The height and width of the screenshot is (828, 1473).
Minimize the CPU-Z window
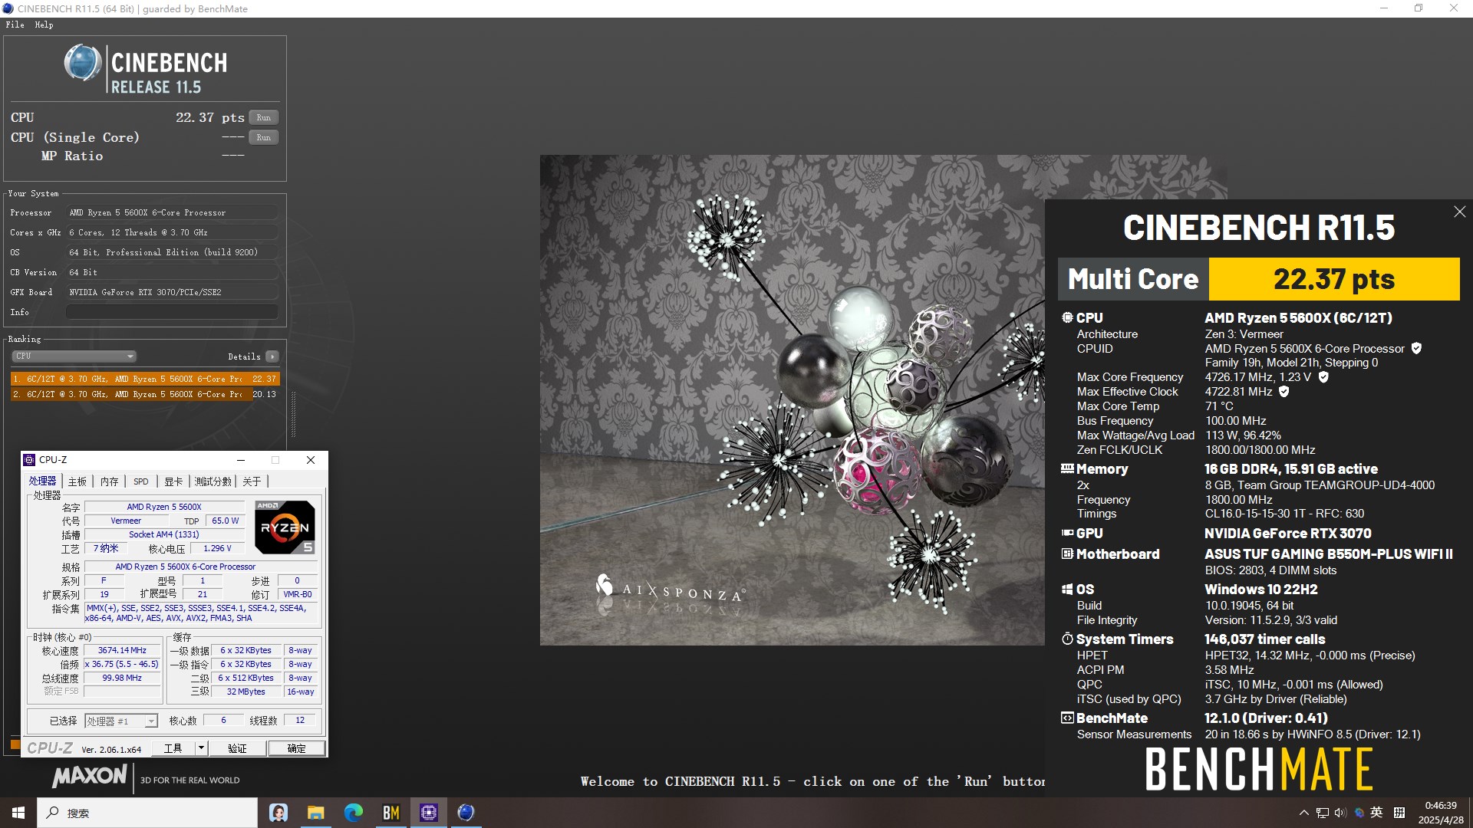point(241,460)
